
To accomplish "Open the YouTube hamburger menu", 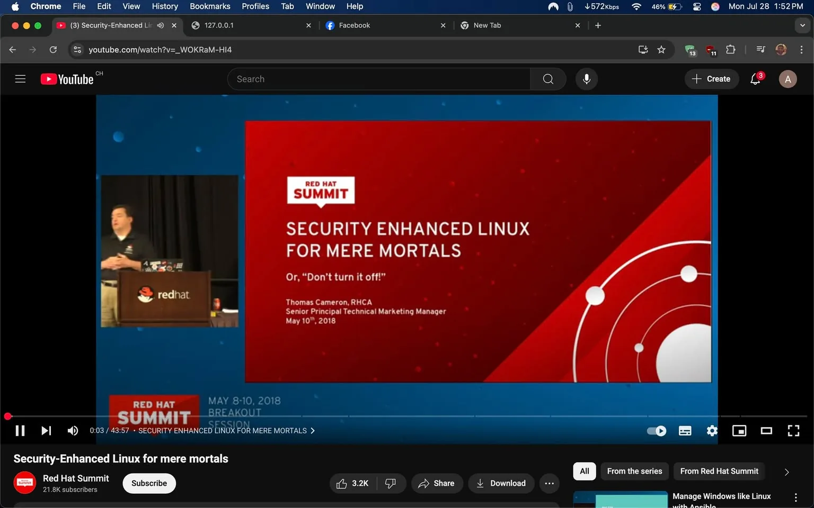I will (x=20, y=78).
